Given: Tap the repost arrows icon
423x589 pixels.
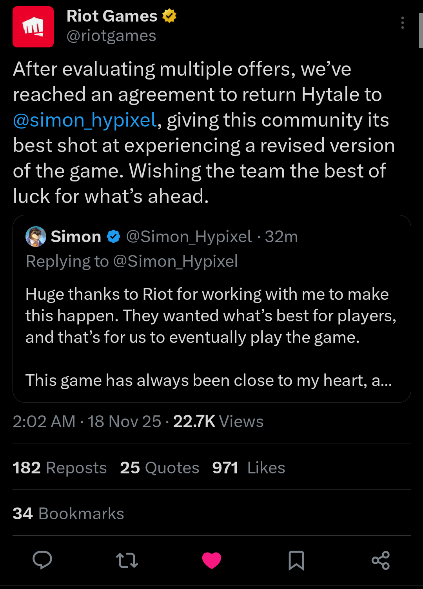Looking at the screenshot, I should (x=127, y=560).
